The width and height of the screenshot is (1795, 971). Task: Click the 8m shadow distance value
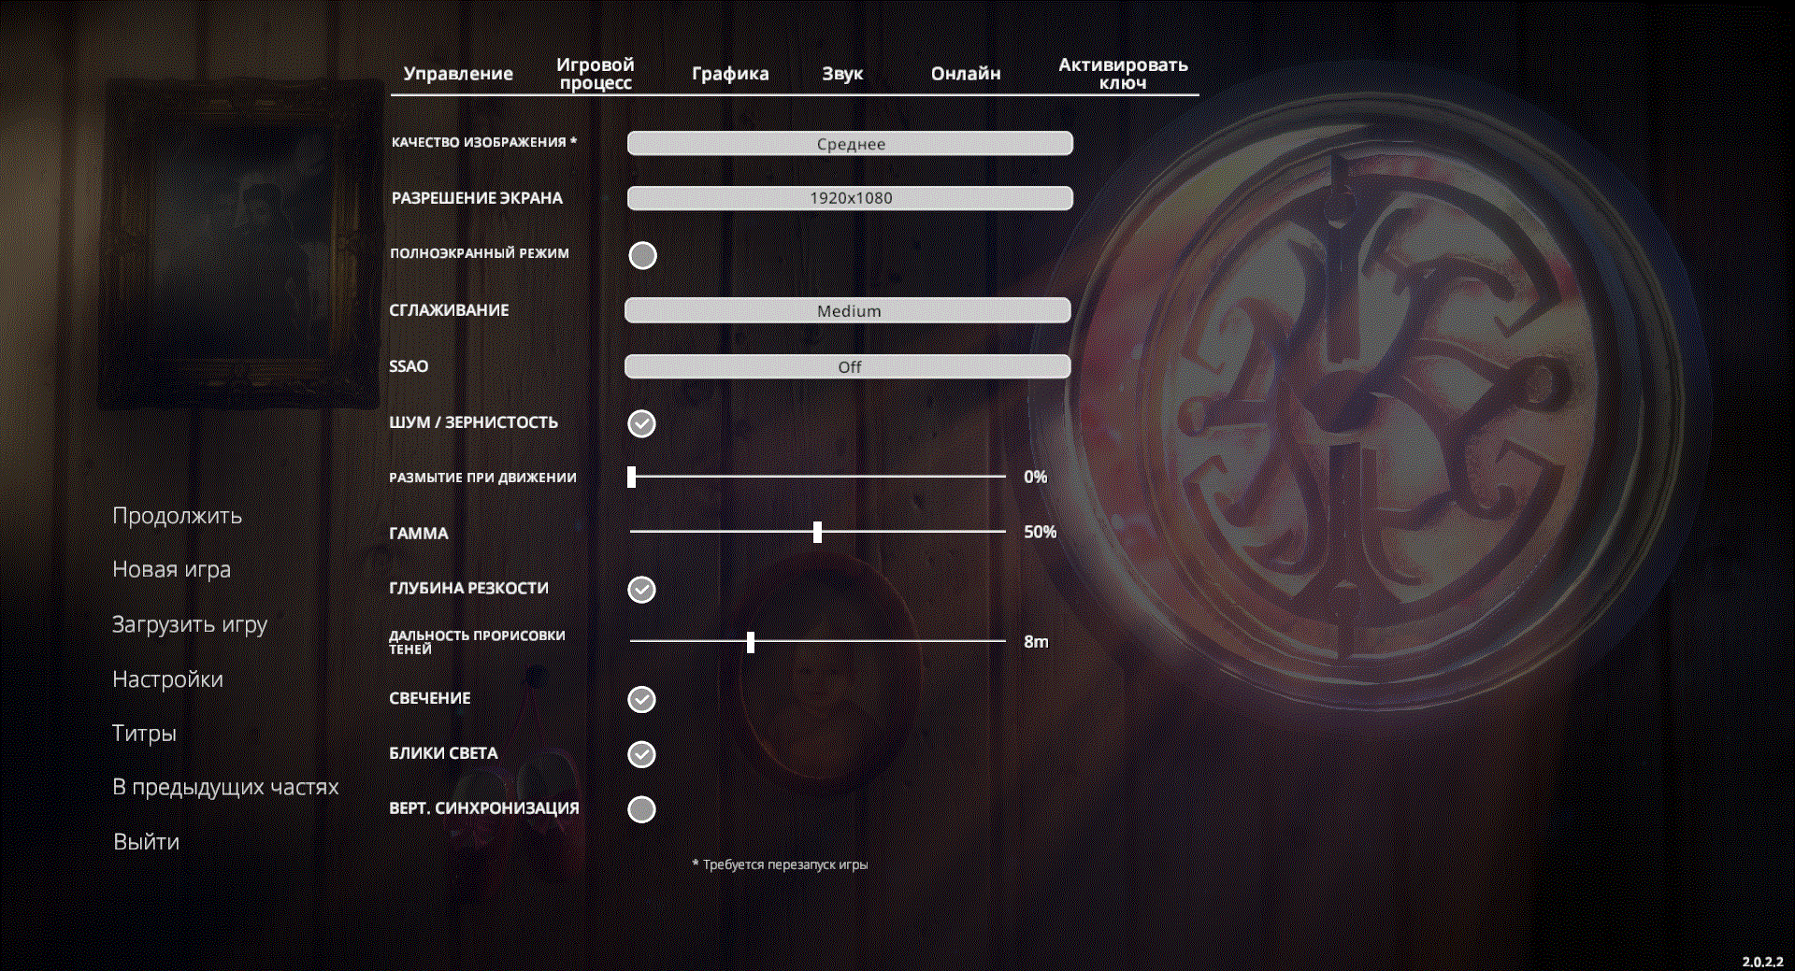click(1036, 642)
